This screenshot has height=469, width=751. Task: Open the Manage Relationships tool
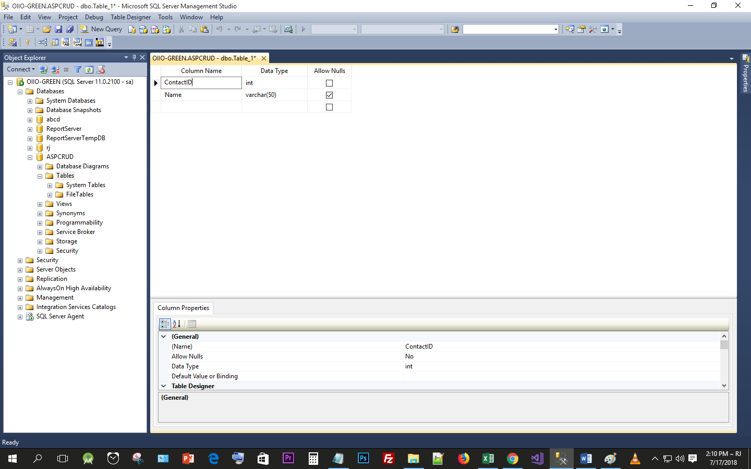pyautogui.click(x=43, y=42)
